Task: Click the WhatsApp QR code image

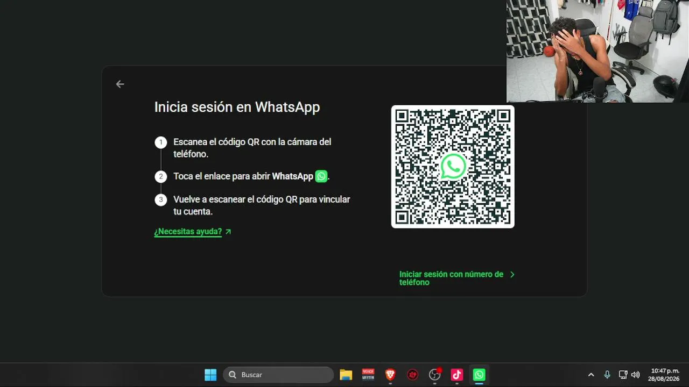Action: 453,167
